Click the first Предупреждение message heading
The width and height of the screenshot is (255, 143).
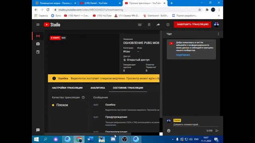point(116,117)
